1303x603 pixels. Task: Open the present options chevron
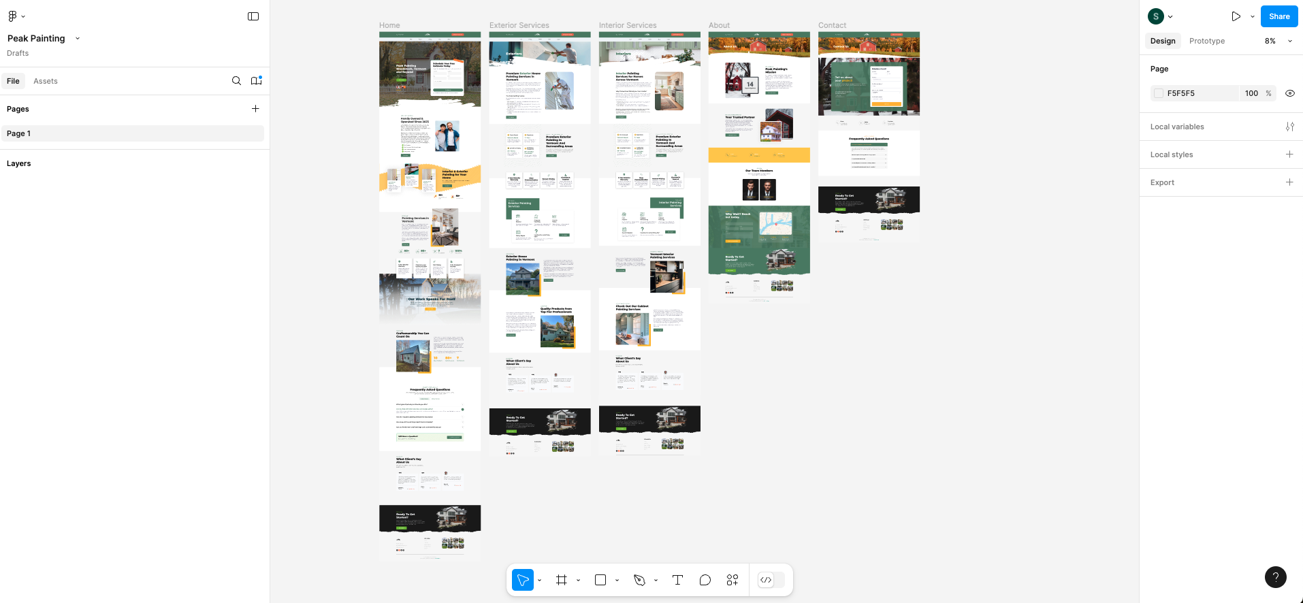pos(1253,17)
